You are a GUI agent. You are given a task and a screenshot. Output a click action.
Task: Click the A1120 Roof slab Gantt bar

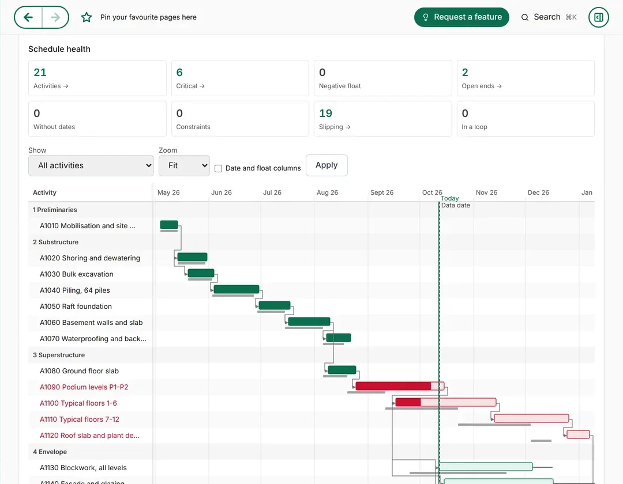click(578, 434)
